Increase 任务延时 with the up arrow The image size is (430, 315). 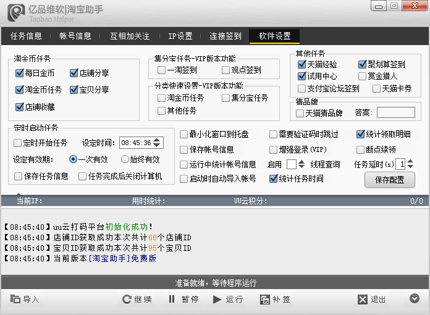click(410, 161)
